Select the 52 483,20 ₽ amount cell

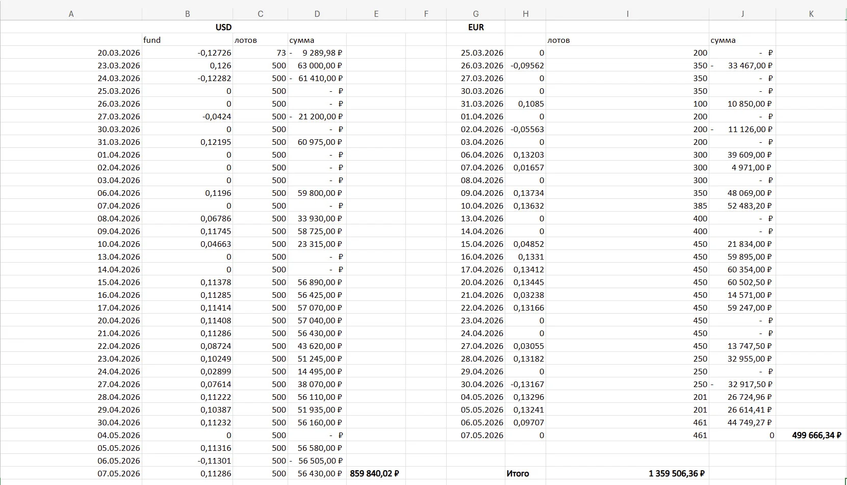tap(742, 206)
